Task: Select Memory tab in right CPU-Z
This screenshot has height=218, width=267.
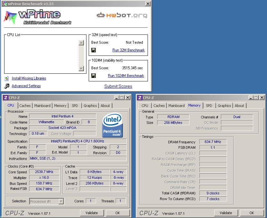Action: point(194,105)
